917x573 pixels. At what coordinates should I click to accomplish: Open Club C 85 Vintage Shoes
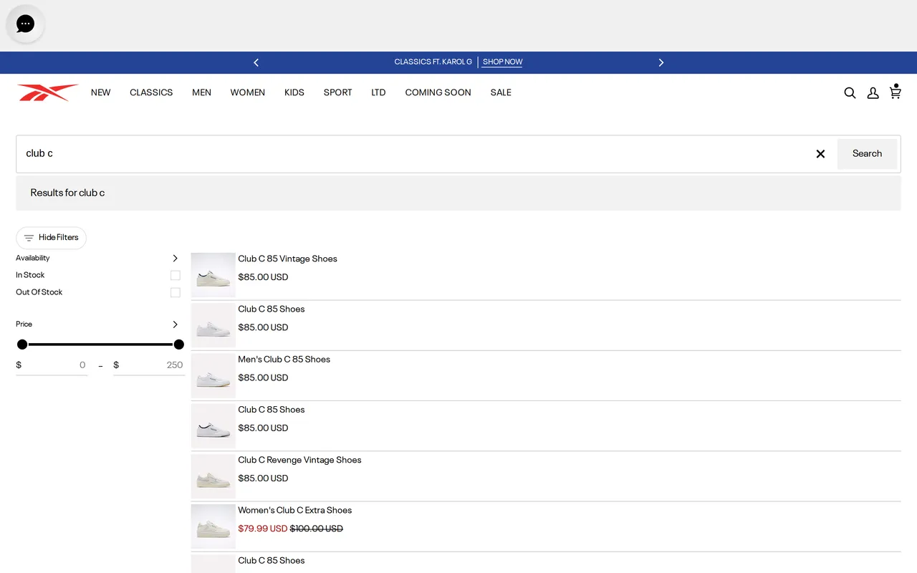point(287,259)
